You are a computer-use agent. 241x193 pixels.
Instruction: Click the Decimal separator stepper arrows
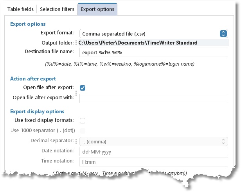223,141
